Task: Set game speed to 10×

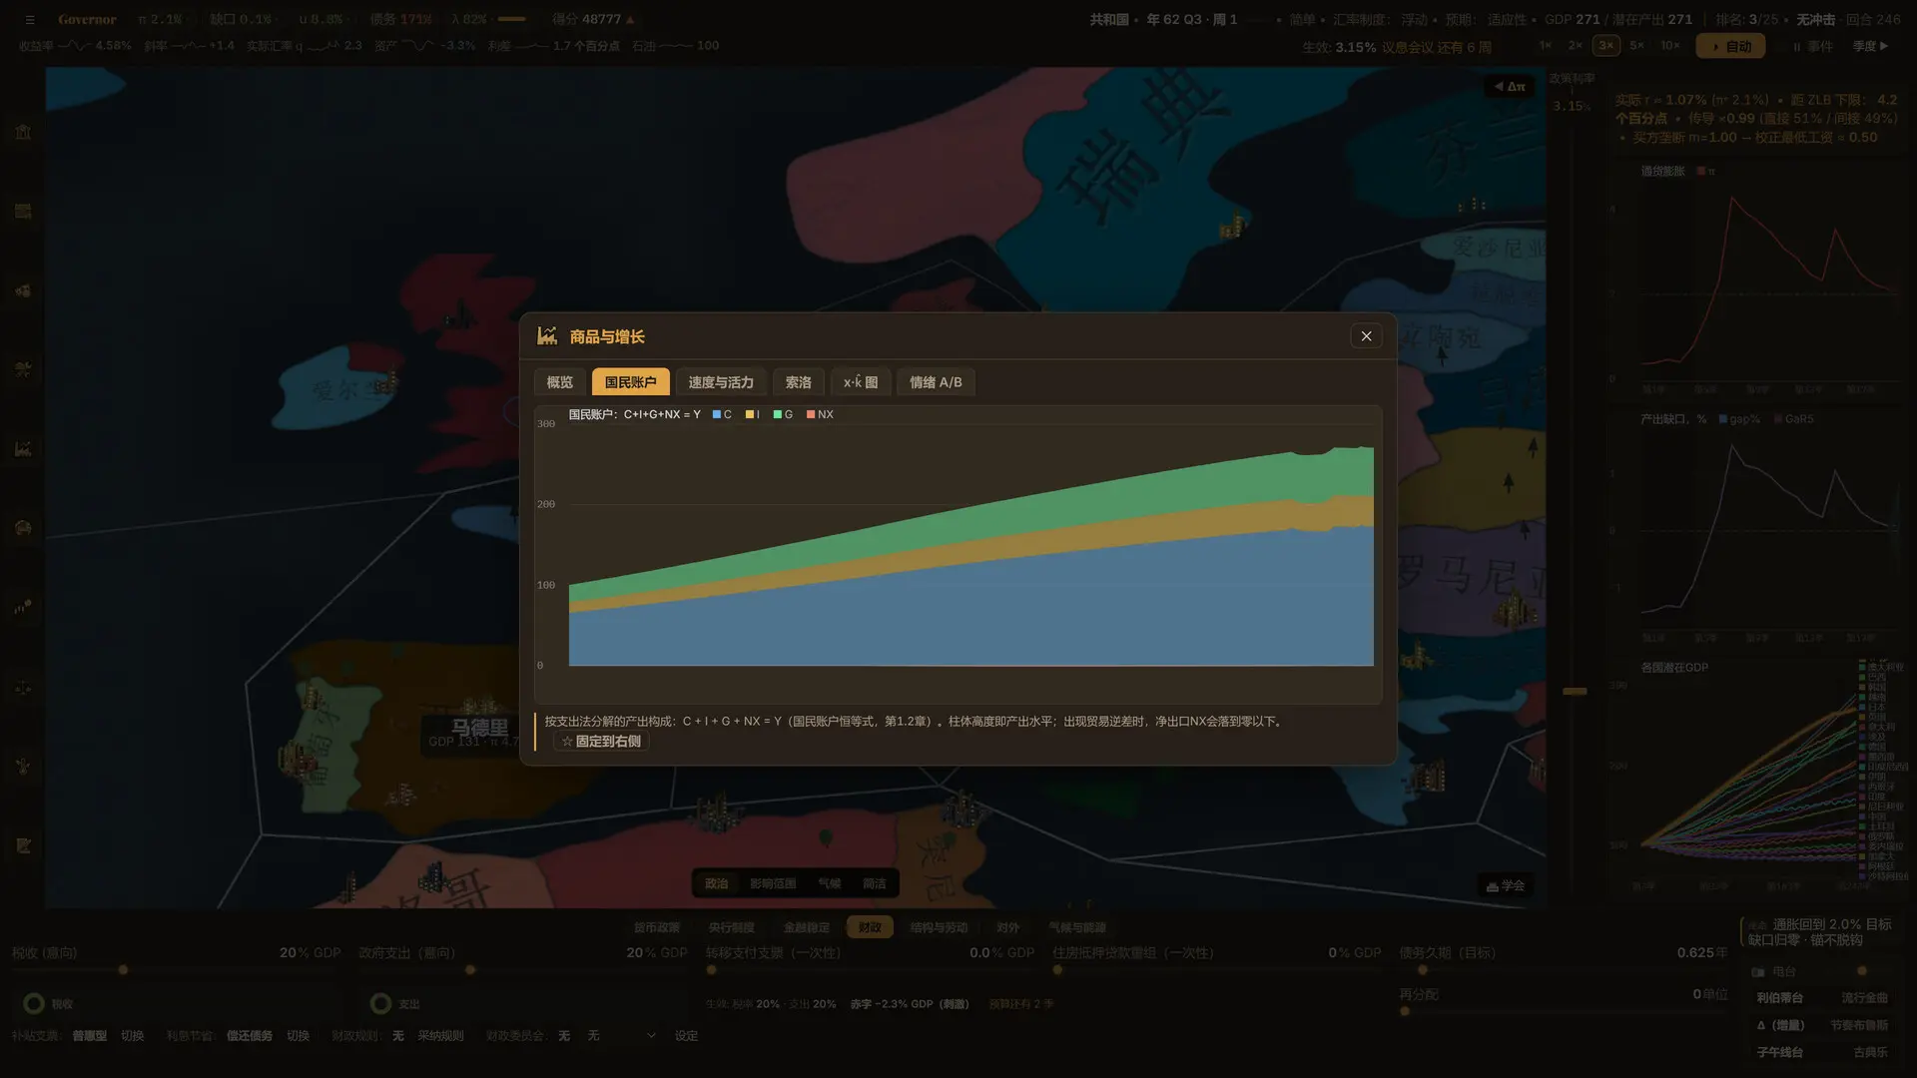Action: click(x=1670, y=46)
